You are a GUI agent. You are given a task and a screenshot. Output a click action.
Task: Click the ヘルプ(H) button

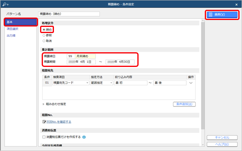(x=222, y=144)
